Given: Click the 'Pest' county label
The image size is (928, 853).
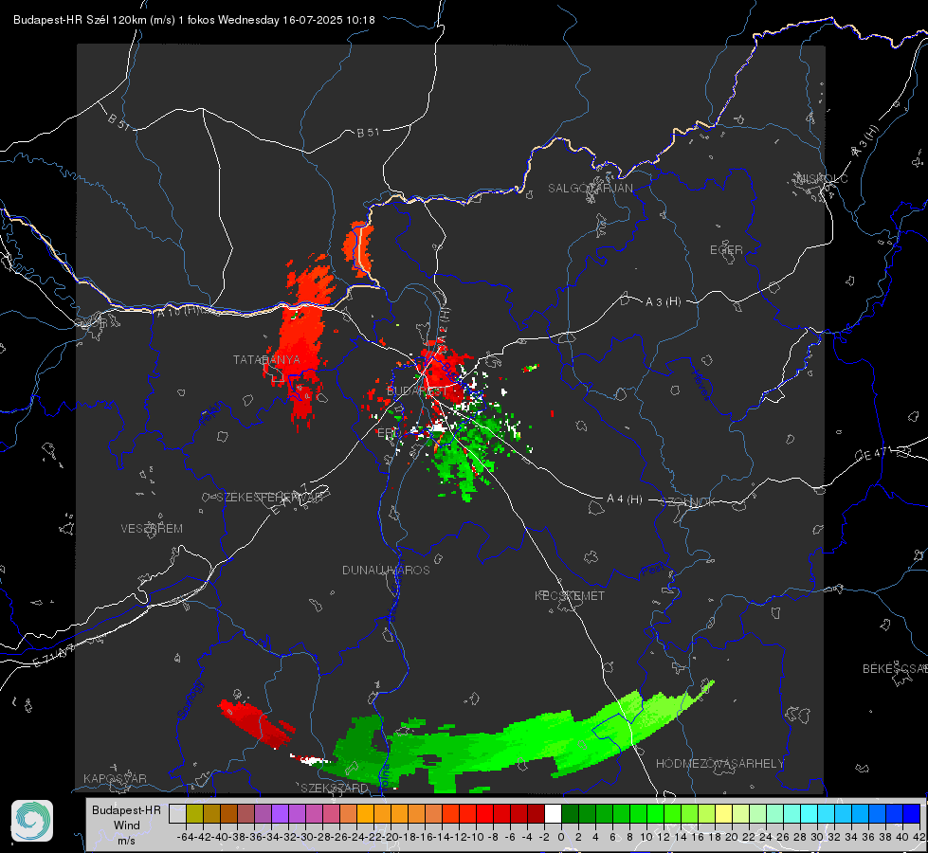Looking at the screenshot, I should (x=652, y=571).
